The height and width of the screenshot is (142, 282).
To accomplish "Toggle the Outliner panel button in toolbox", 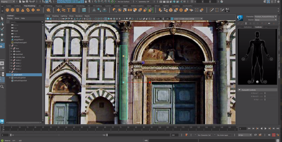I will click(2, 79).
